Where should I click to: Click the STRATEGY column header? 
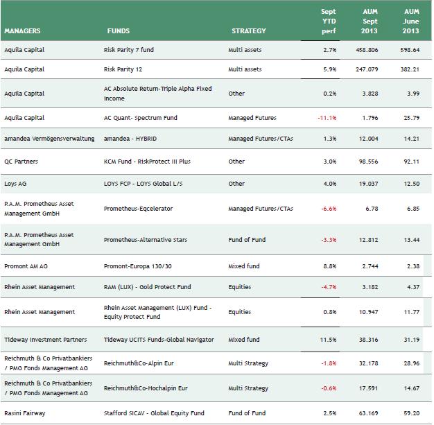[x=249, y=31]
